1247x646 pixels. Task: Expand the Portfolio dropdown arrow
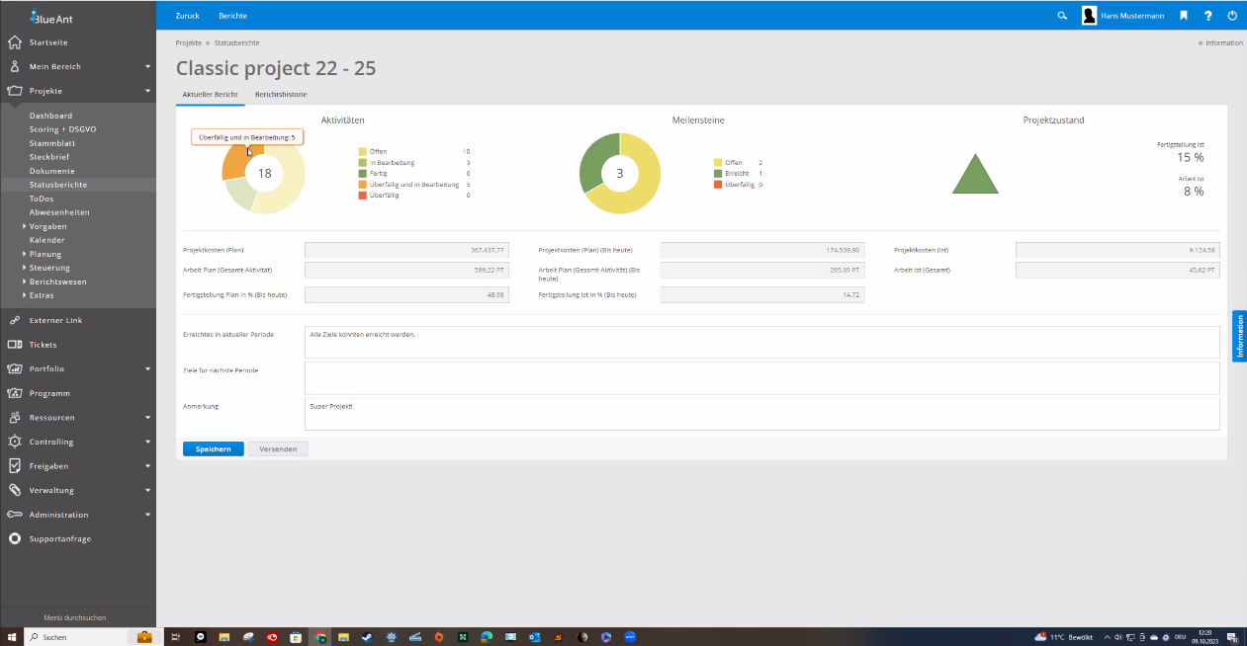click(x=147, y=369)
